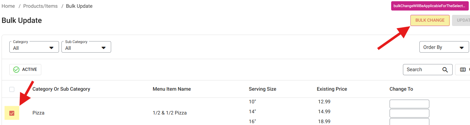The width and height of the screenshot is (470, 125).
Task: Navigate to Products/Items breadcrumb
Action: click(40, 6)
